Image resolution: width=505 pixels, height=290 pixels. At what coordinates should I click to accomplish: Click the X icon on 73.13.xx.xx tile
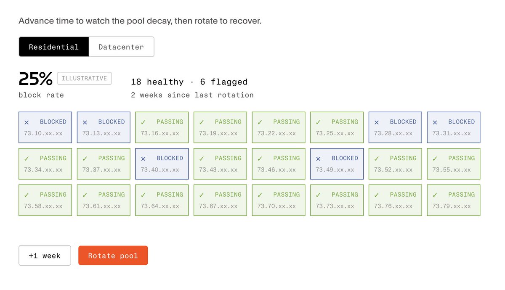click(x=85, y=122)
